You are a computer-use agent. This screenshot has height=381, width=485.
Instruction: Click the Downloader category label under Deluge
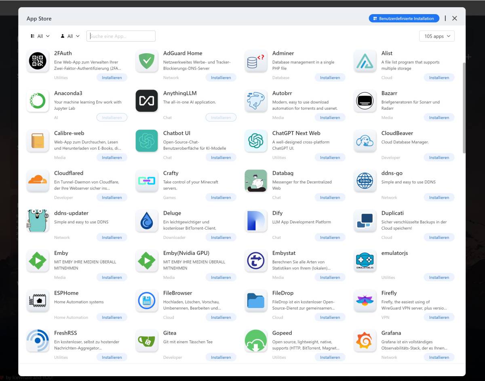175,237
